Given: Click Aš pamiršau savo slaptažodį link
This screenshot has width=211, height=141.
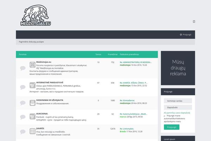Looking at the screenshot, I should click(x=177, y=113).
